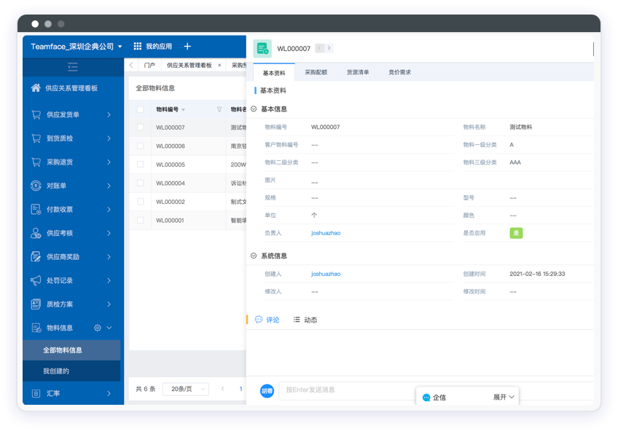The image size is (618, 431).
Task: Switch to the 竞价需求 tab
Action: (399, 72)
